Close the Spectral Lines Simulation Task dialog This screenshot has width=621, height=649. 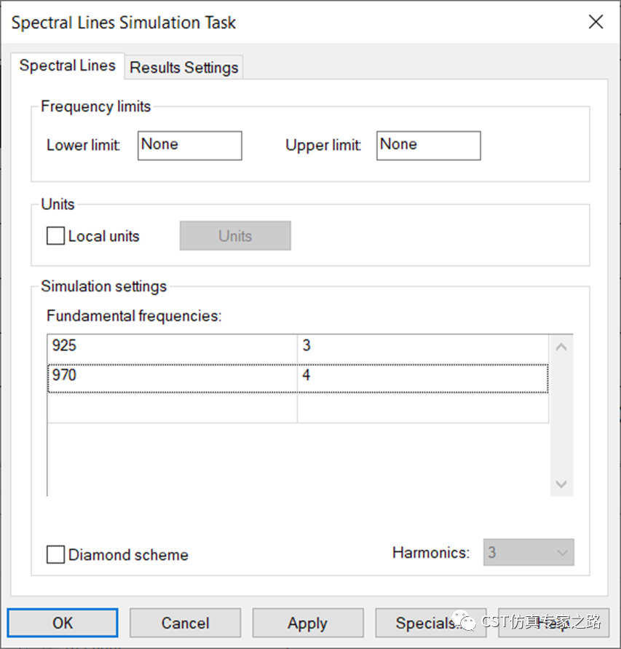click(x=596, y=22)
